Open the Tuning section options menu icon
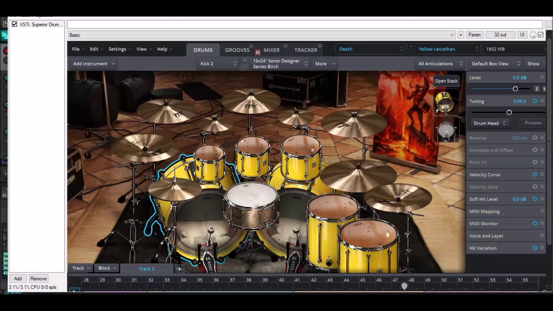Screen dimensions: 553x311 click(x=542, y=101)
